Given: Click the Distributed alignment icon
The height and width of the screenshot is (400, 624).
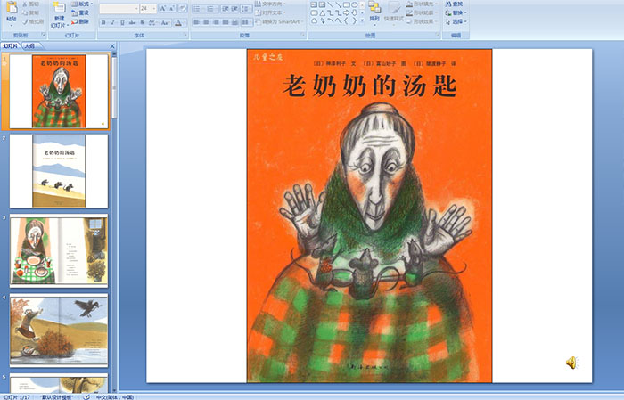Looking at the screenshot, I should [x=234, y=22].
